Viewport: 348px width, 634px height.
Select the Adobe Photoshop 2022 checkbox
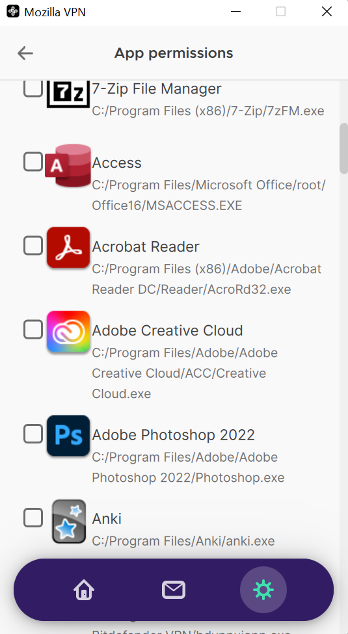pos(33,434)
